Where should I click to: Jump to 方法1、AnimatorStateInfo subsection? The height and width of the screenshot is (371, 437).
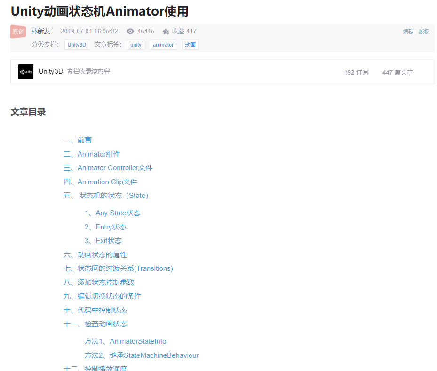pyautogui.click(x=126, y=341)
